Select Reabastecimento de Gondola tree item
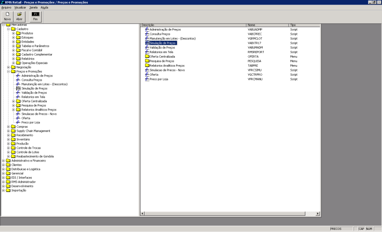Viewport: 382px width, 232px height. 35,156
